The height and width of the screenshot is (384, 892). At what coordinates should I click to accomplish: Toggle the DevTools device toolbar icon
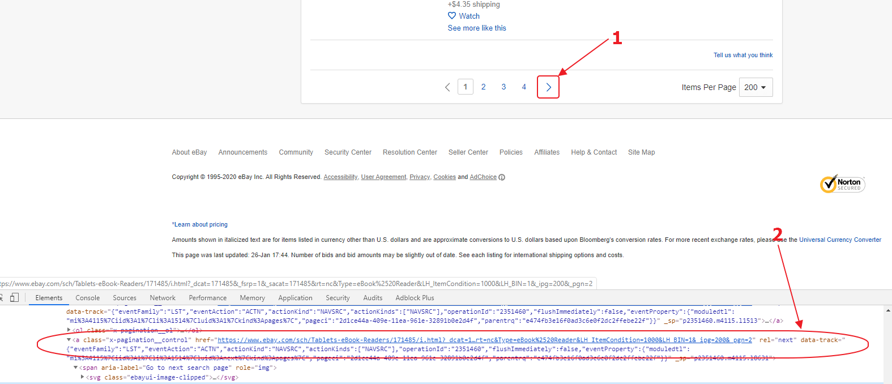coord(14,297)
